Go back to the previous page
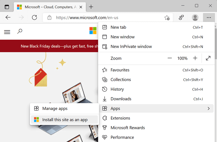 tap(8, 17)
